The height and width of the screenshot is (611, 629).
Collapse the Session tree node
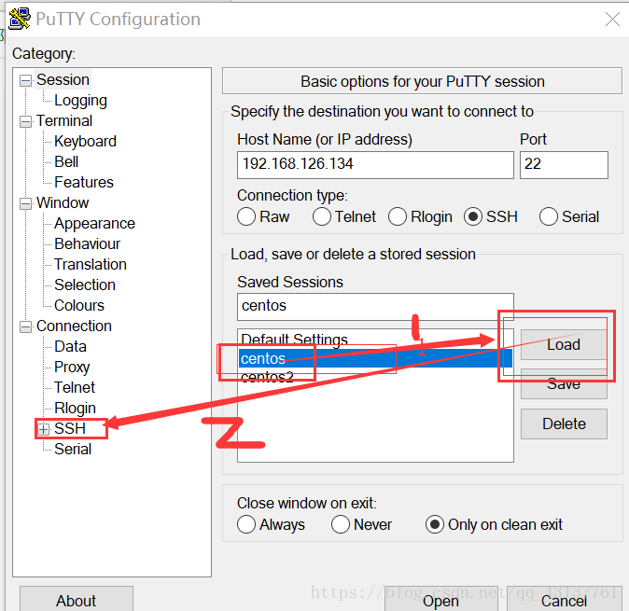click(26, 80)
